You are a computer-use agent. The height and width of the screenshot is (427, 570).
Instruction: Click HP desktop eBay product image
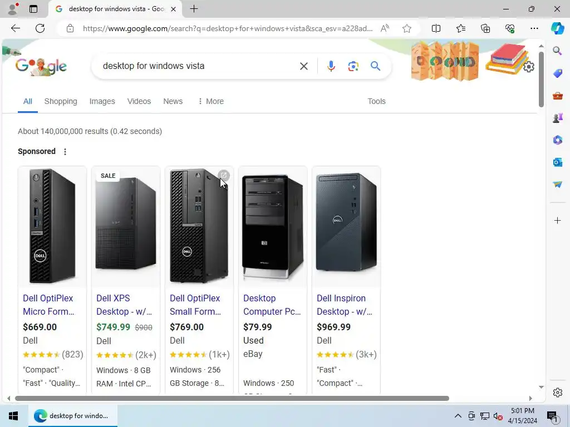[273, 226]
